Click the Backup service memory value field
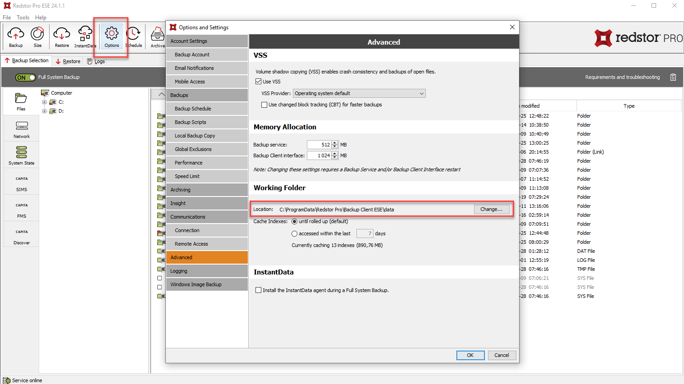Viewport: 684px width, 384px height. [319, 145]
